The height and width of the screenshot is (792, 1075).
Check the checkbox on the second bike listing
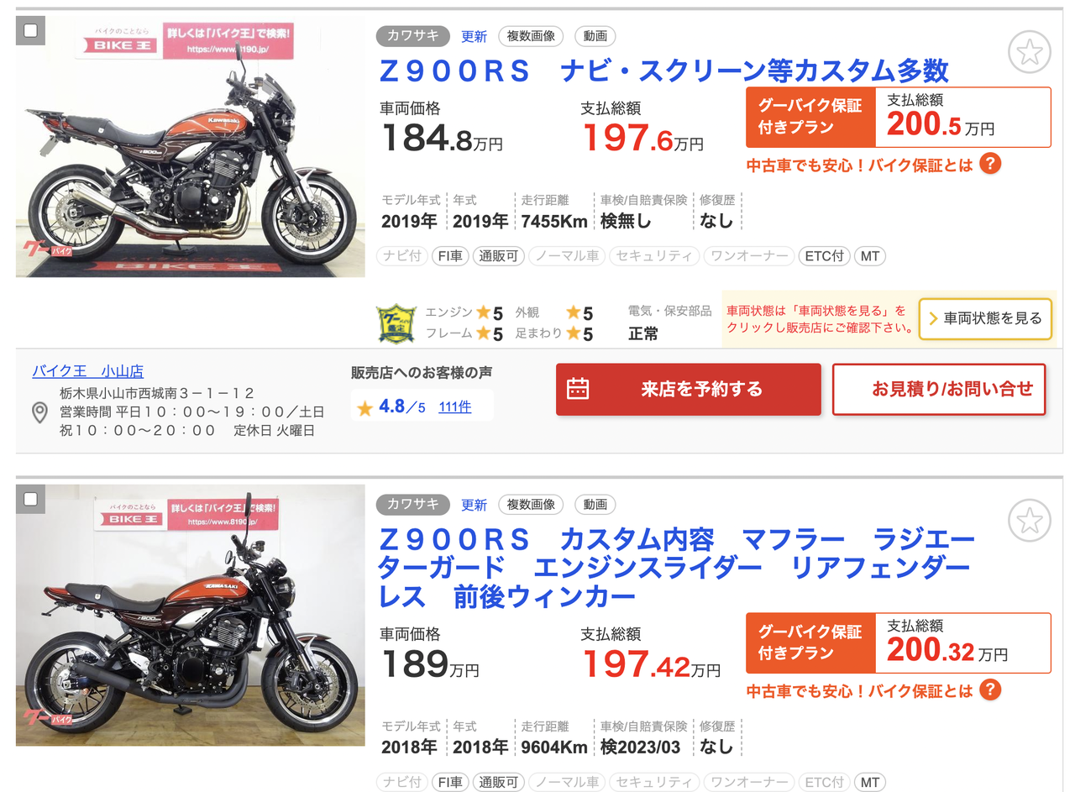click(x=30, y=500)
